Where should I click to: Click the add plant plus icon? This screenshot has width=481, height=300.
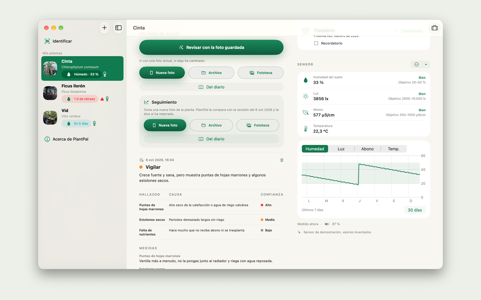[x=104, y=28]
